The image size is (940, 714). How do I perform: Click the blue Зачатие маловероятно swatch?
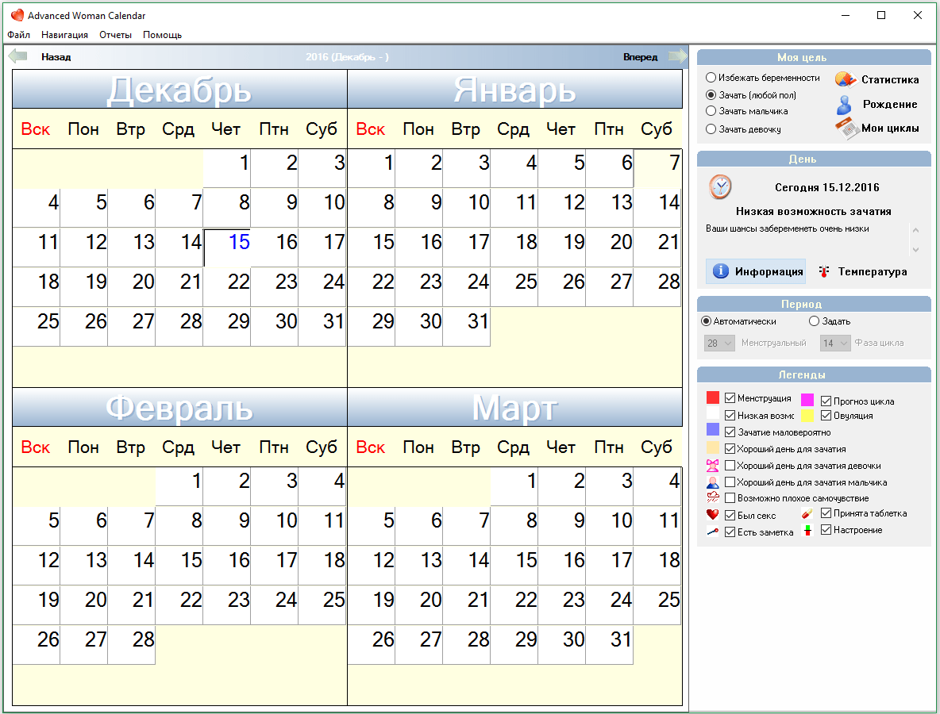tap(713, 429)
